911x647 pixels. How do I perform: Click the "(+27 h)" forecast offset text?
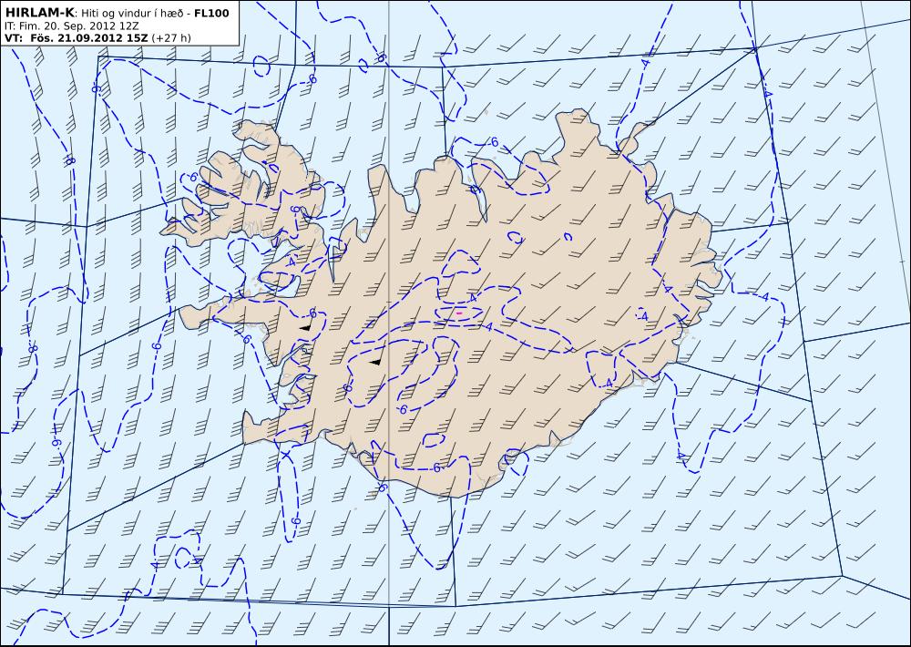click(171, 38)
